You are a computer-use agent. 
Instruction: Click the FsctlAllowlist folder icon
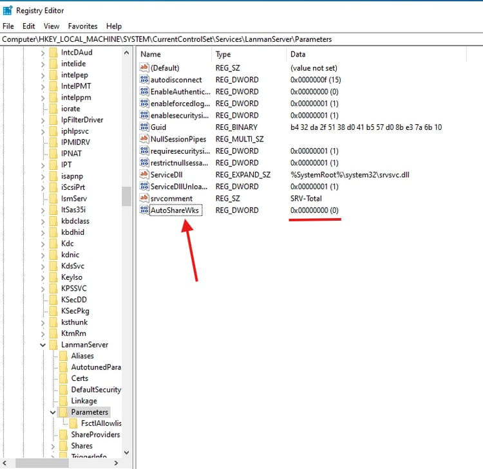73,423
